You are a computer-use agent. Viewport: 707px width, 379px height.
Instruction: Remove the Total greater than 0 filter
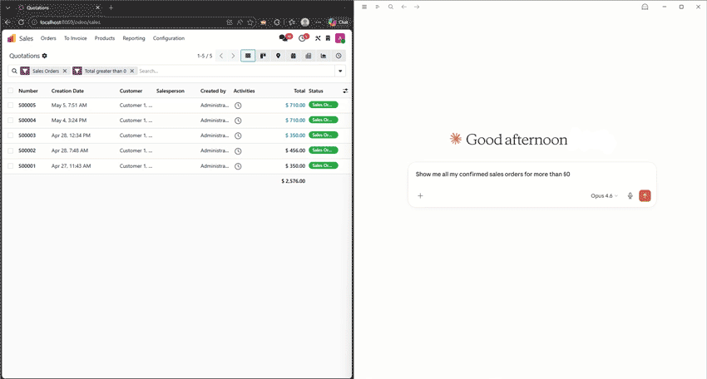coord(132,71)
